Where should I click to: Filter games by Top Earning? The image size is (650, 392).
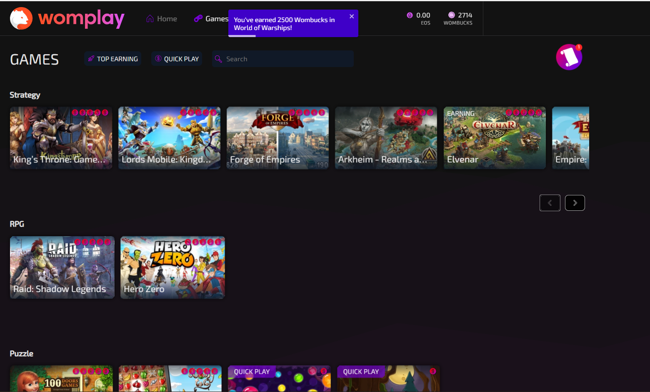point(113,59)
